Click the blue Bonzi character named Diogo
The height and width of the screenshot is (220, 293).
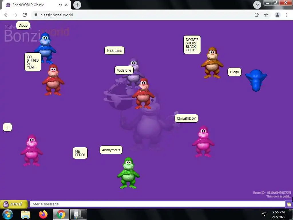tap(45, 48)
